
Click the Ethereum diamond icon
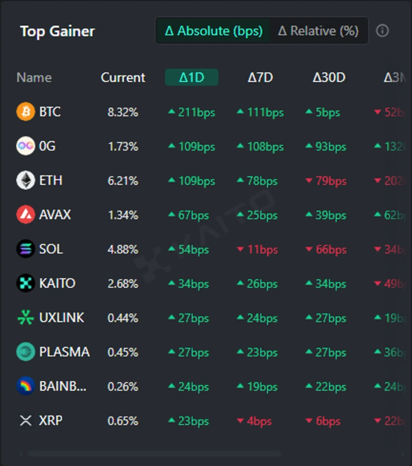(x=25, y=181)
